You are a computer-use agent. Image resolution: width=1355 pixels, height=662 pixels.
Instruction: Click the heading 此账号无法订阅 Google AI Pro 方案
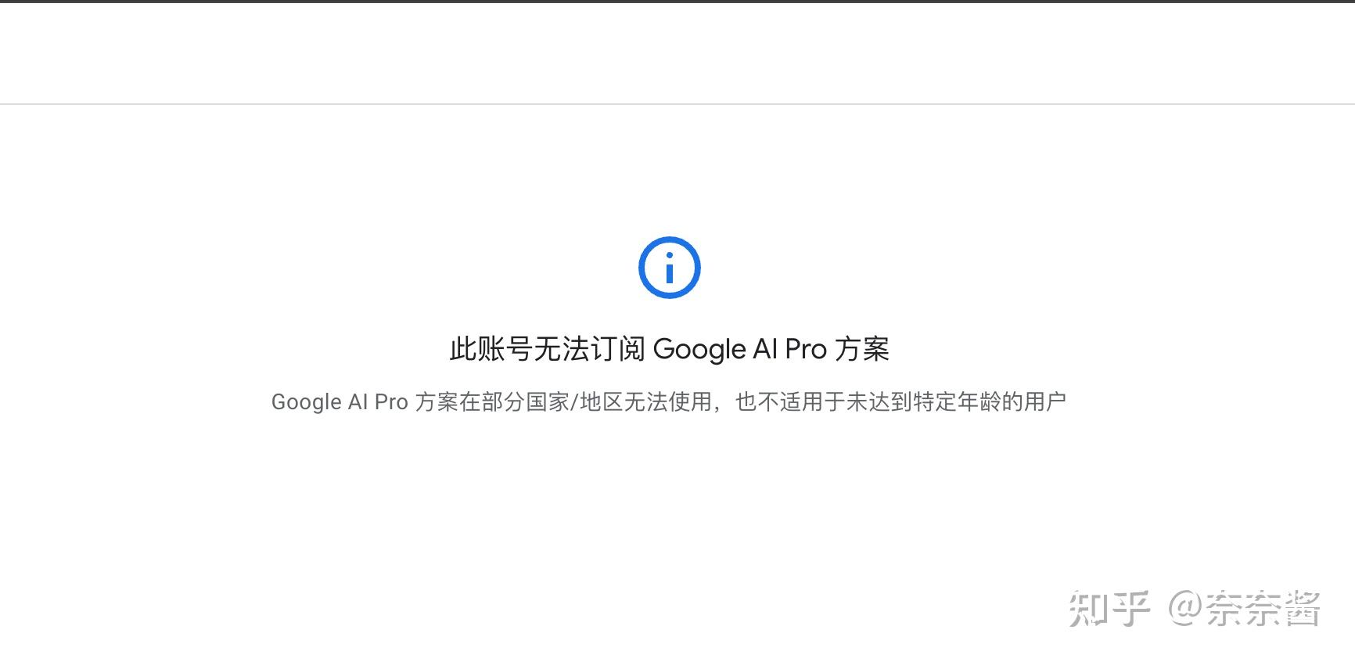(x=670, y=349)
